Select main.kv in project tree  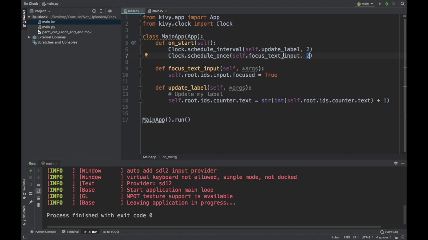(x=48, y=22)
